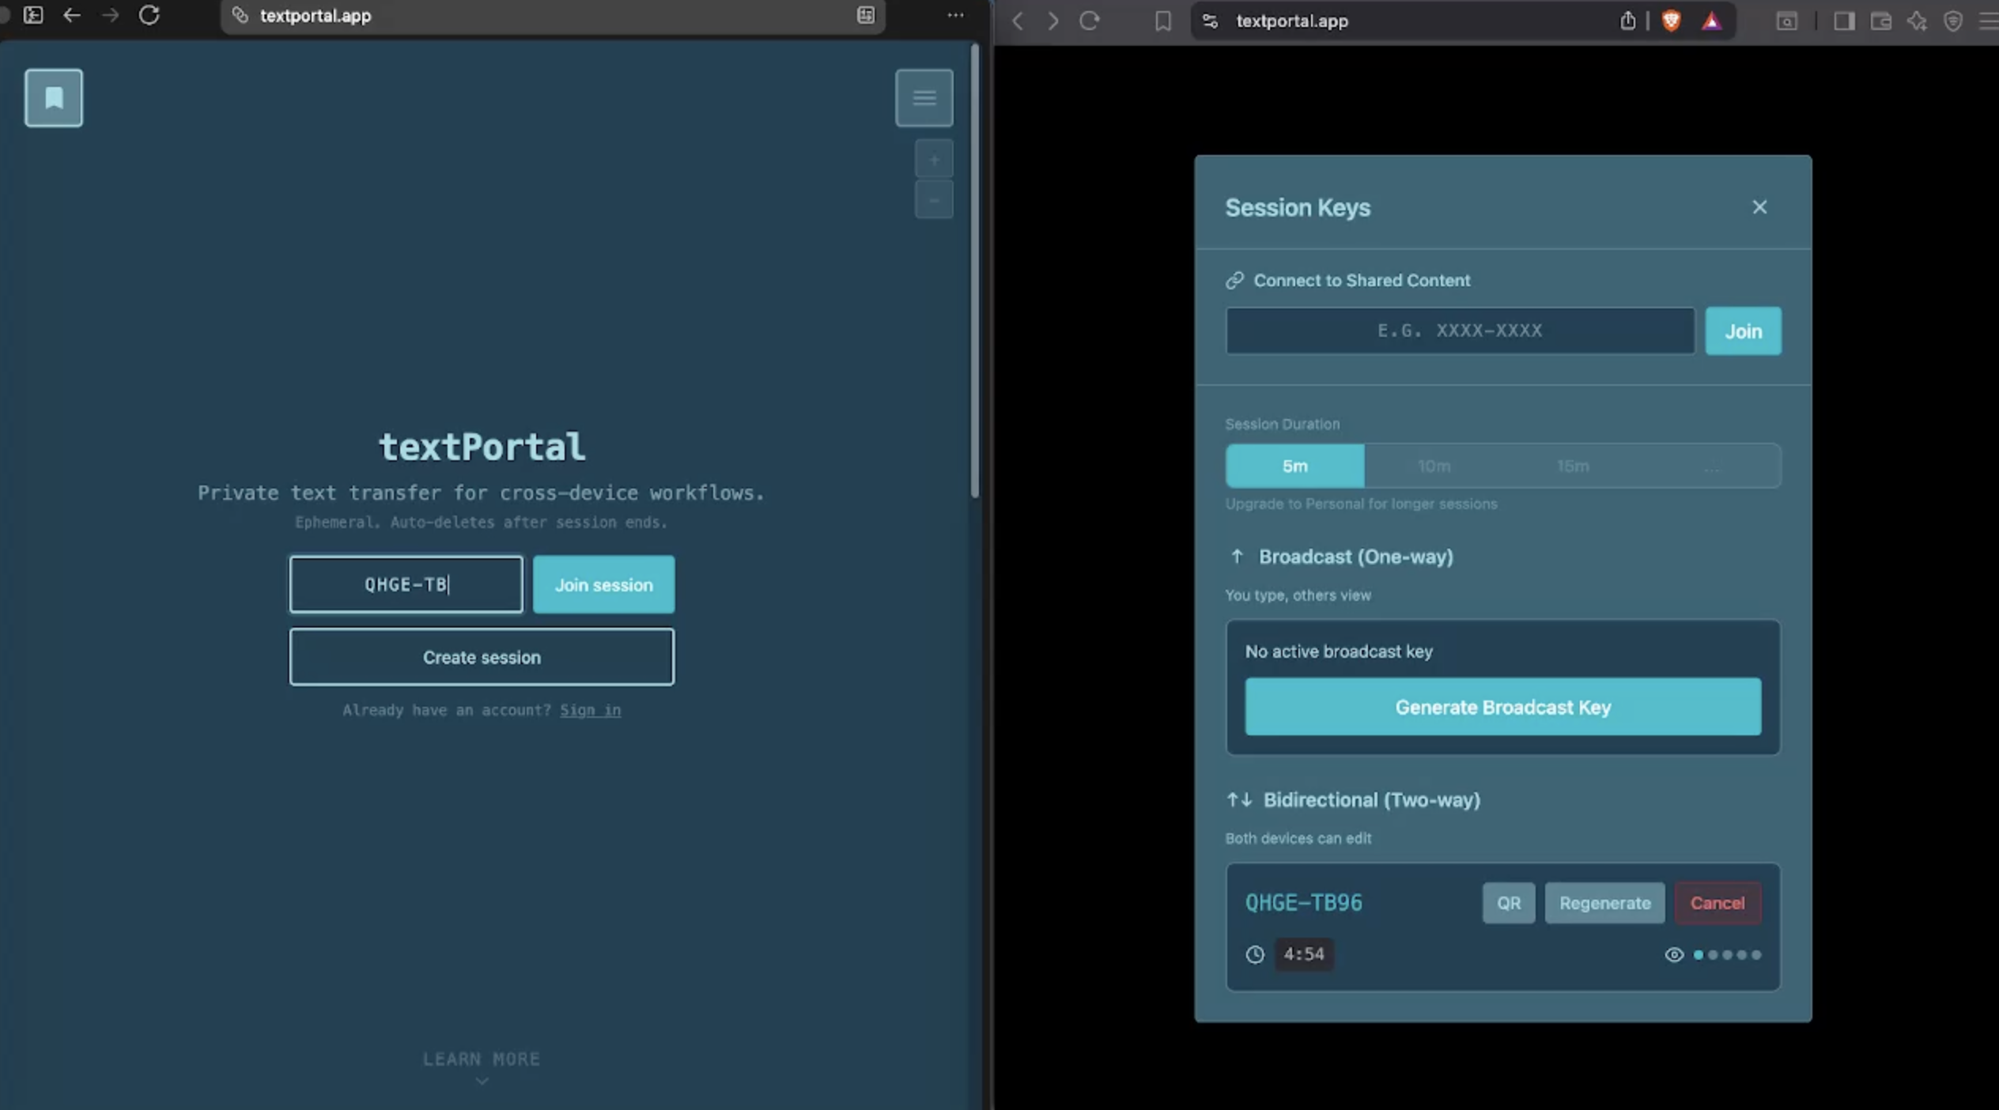Toggle the sidebar icon in right browser toolbar
Image resolution: width=1999 pixels, height=1110 pixels.
pyautogui.click(x=1844, y=21)
